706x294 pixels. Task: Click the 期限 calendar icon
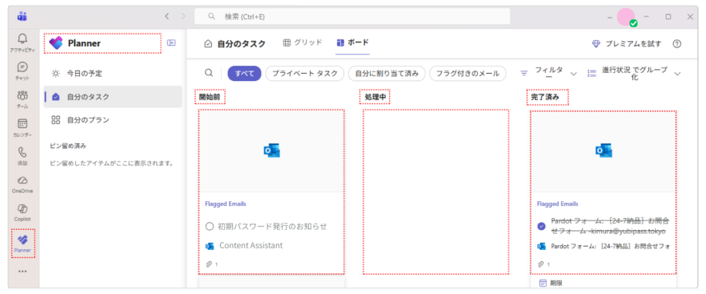[x=543, y=283]
